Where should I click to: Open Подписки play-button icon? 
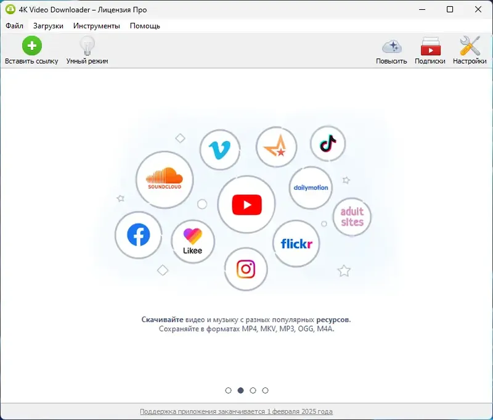tap(431, 46)
